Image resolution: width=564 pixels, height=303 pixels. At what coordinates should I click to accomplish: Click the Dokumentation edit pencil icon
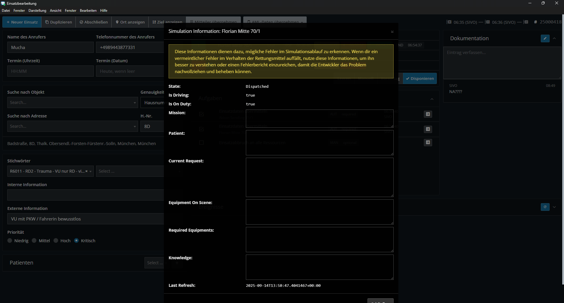[545, 38]
